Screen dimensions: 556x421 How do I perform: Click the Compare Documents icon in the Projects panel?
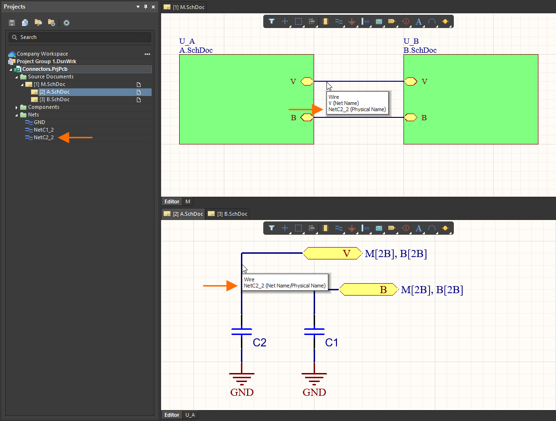click(25, 22)
